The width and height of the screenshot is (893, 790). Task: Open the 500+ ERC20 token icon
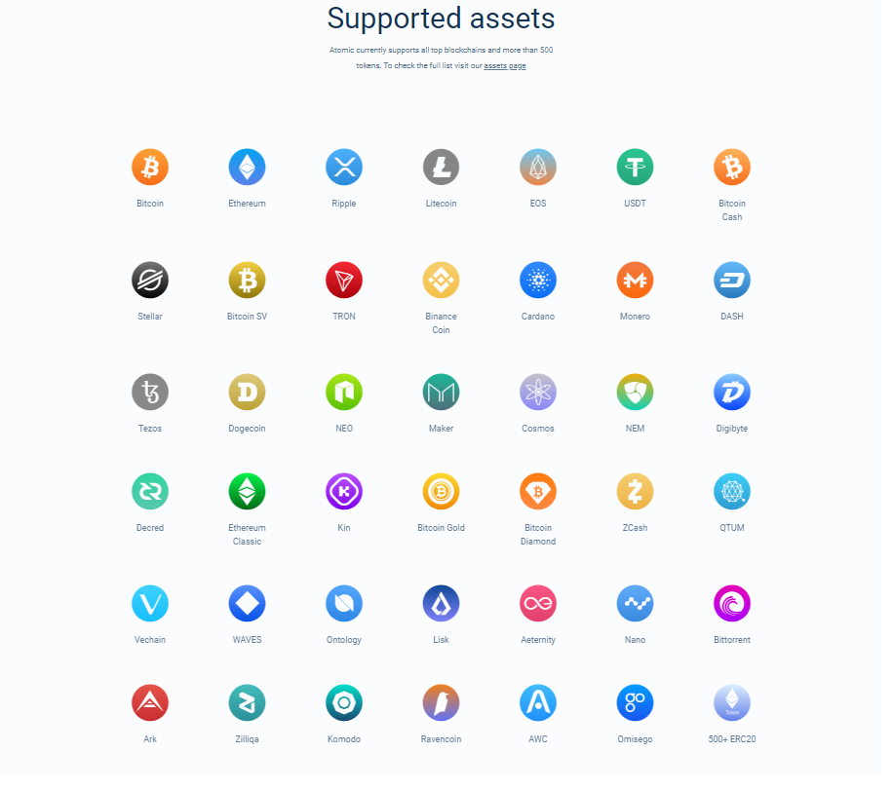pyautogui.click(x=731, y=702)
